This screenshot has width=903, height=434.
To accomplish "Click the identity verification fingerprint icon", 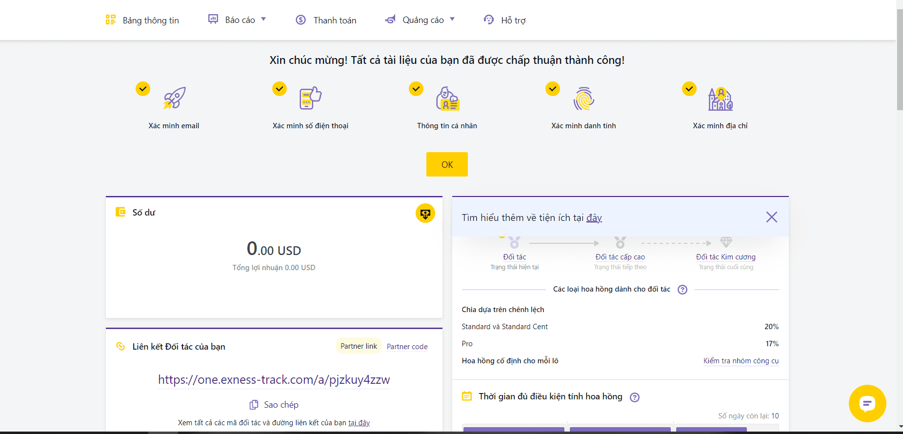I will (584, 99).
